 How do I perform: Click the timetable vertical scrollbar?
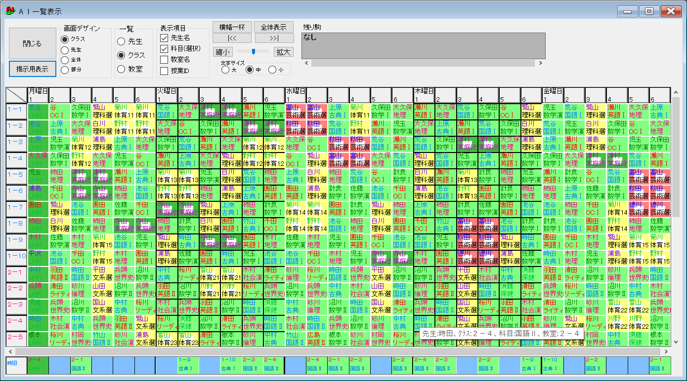(675, 217)
